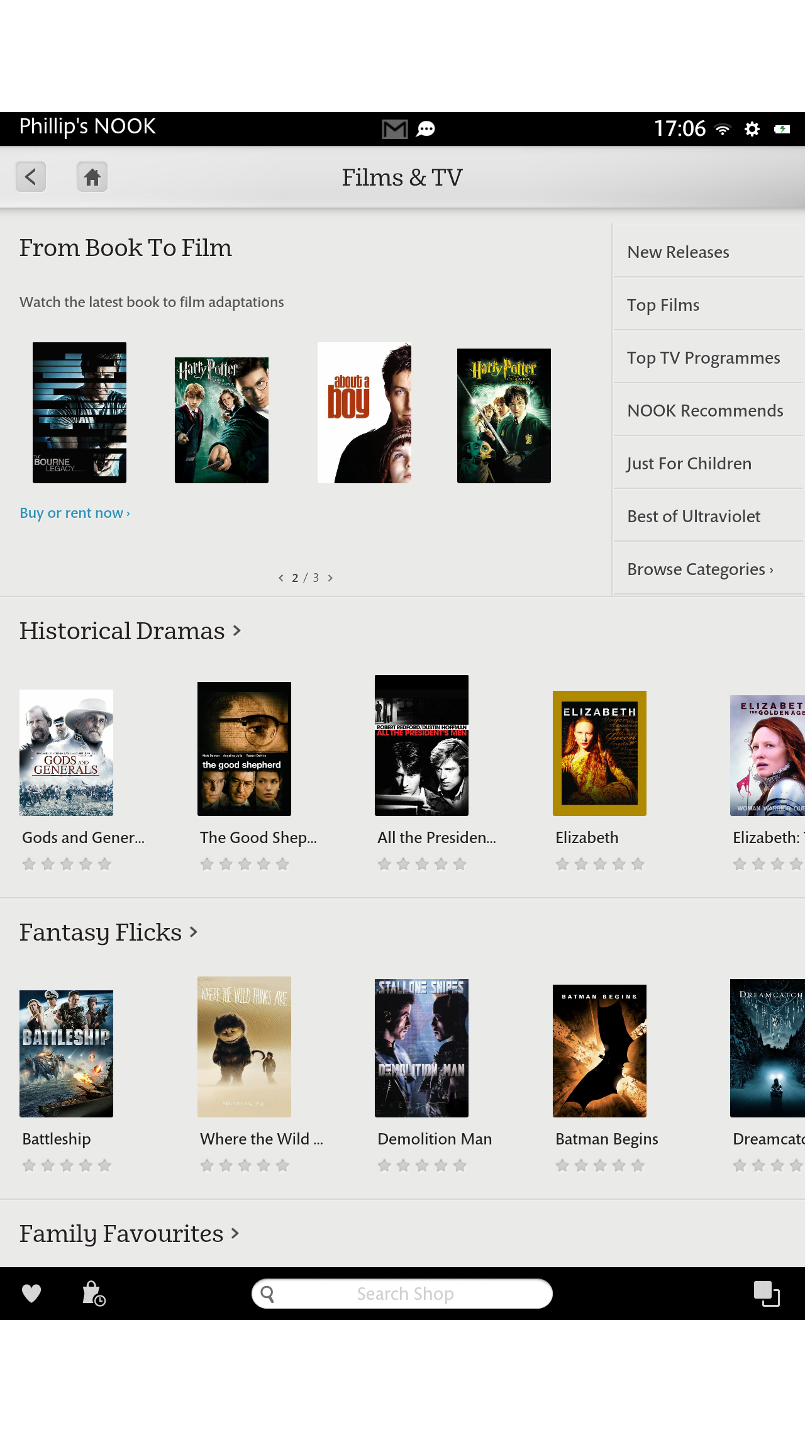Open the recent apps overlay icon
Image resolution: width=805 pixels, height=1432 pixels.
[767, 1294]
